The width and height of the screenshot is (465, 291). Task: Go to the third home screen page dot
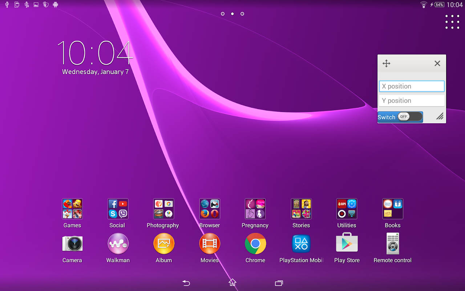[242, 14]
